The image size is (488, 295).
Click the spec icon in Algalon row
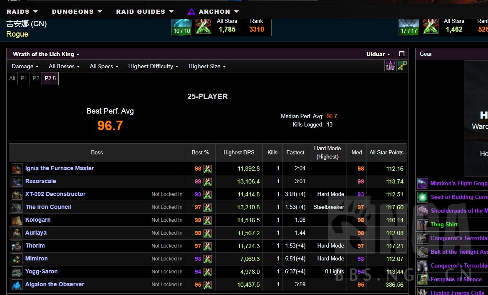coord(208,285)
